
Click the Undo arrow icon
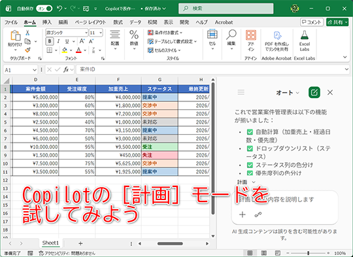pos(59,9)
